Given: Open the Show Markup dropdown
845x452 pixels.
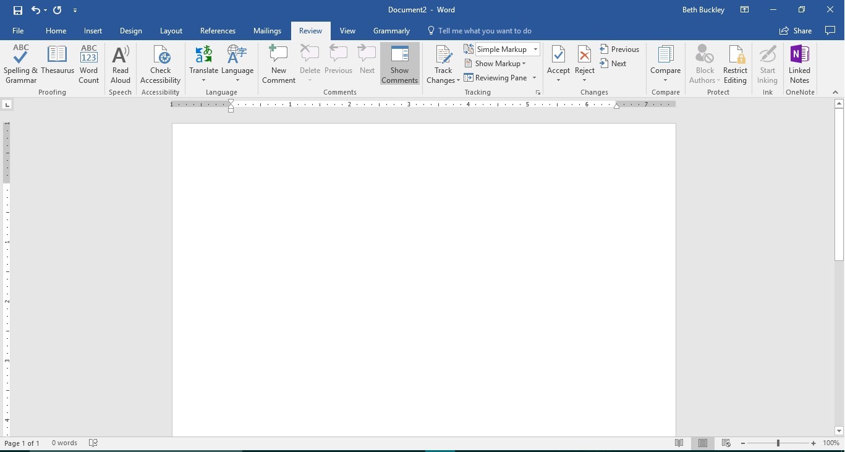Looking at the screenshot, I should (500, 64).
